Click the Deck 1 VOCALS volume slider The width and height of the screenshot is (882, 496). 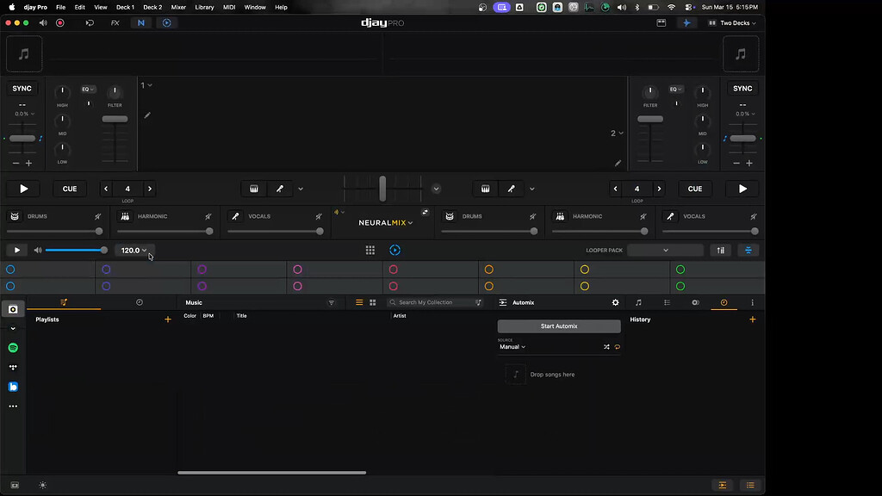coord(276,231)
